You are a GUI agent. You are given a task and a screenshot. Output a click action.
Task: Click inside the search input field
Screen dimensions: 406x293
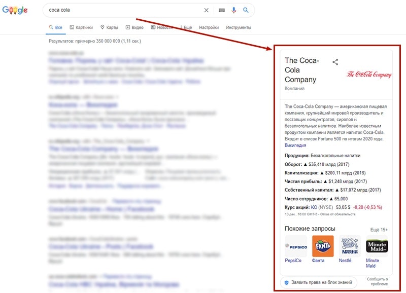(127, 10)
